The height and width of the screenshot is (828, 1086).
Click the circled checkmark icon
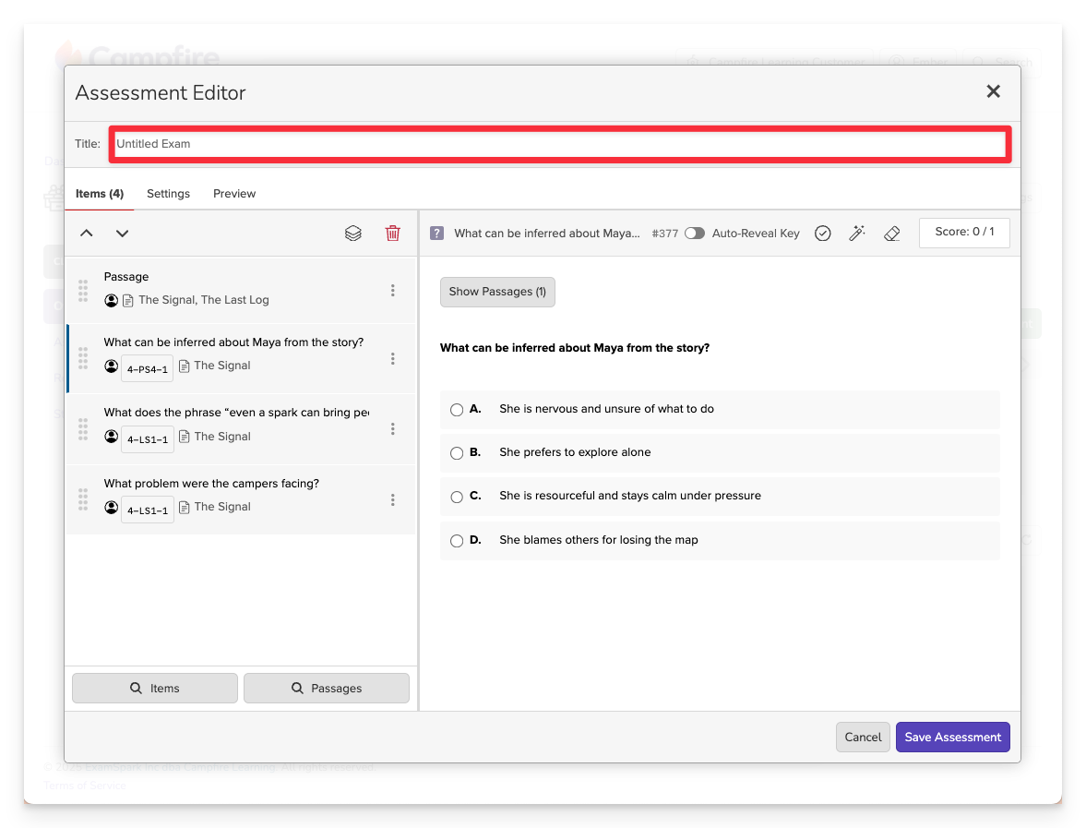[823, 234]
